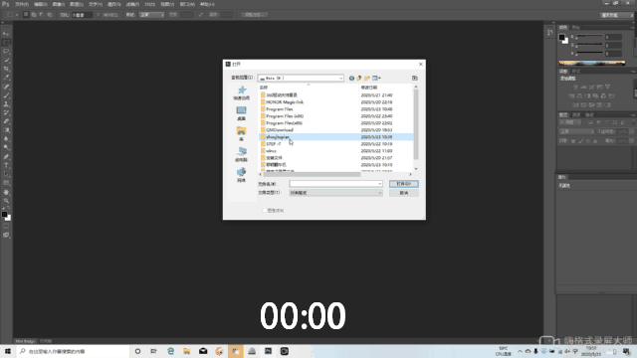
Task: Open Quick Access in dialog sidebar
Action: tap(241, 92)
